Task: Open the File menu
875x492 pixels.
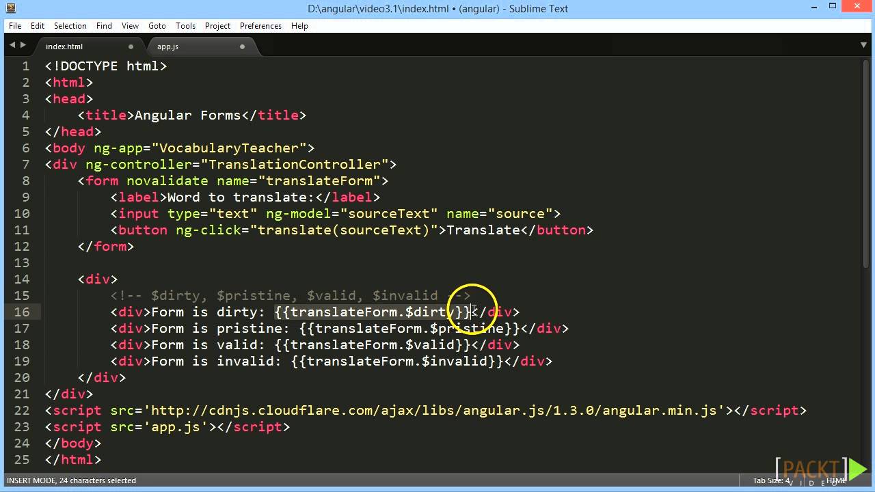Action: click(14, 26)
